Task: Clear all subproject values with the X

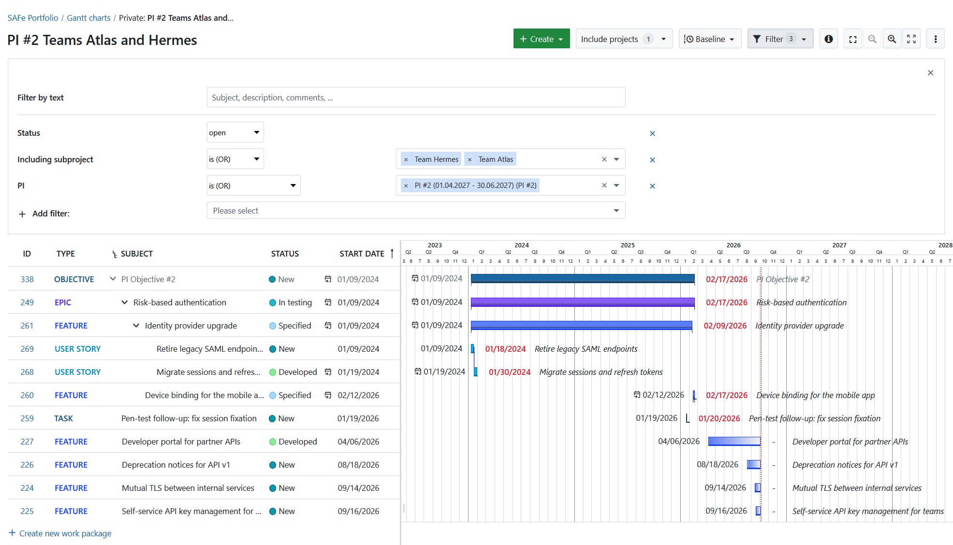Action: (x=604, y=159)
